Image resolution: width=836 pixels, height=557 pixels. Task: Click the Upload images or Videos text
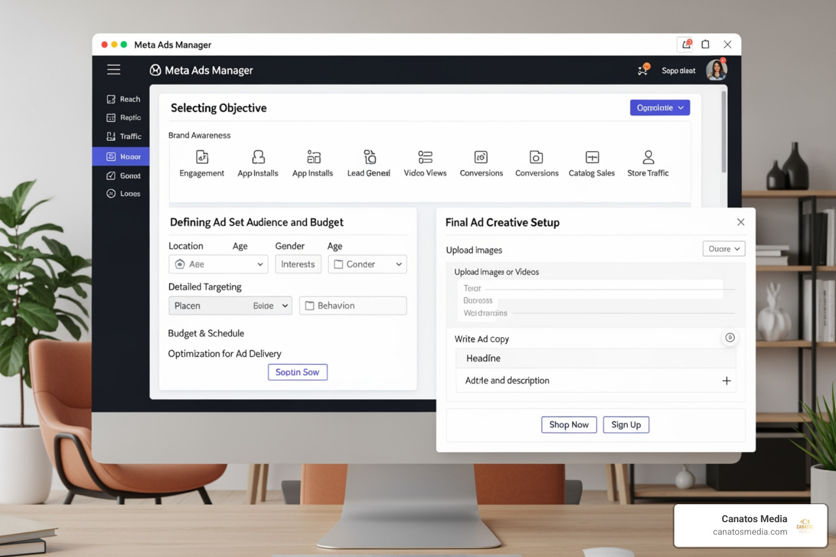[496, 272]
